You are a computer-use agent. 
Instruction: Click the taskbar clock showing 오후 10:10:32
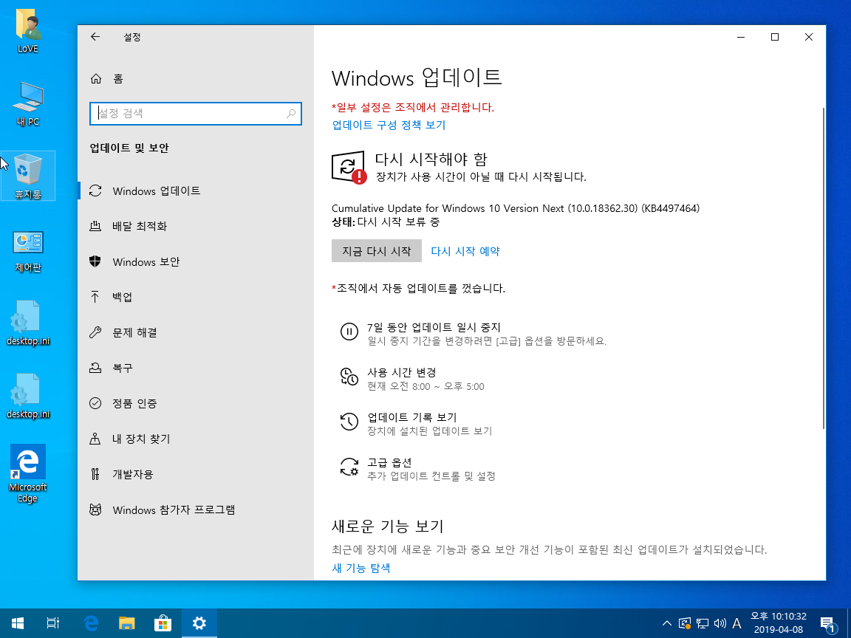(779, 623)
